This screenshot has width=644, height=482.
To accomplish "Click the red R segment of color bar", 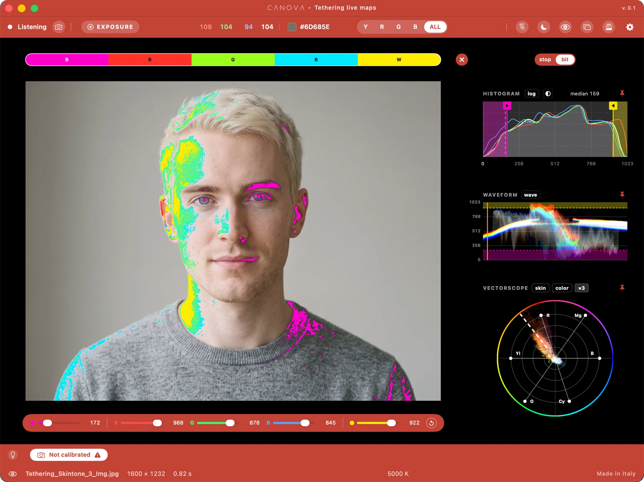I will point(150,60).
